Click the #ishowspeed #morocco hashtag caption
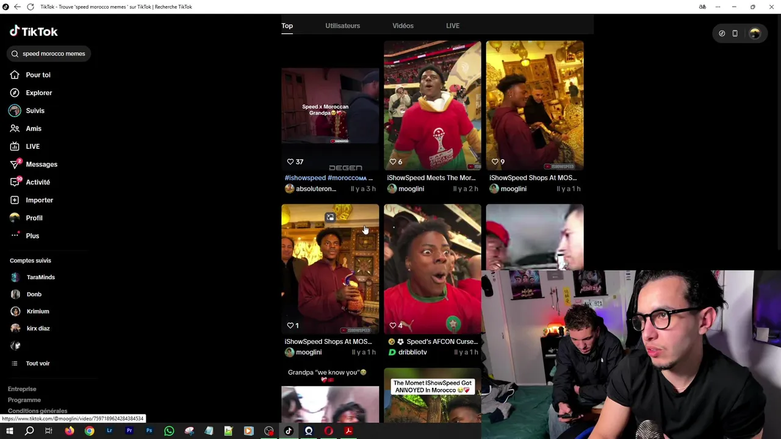781x439 pixels. [x=328, y=178]
